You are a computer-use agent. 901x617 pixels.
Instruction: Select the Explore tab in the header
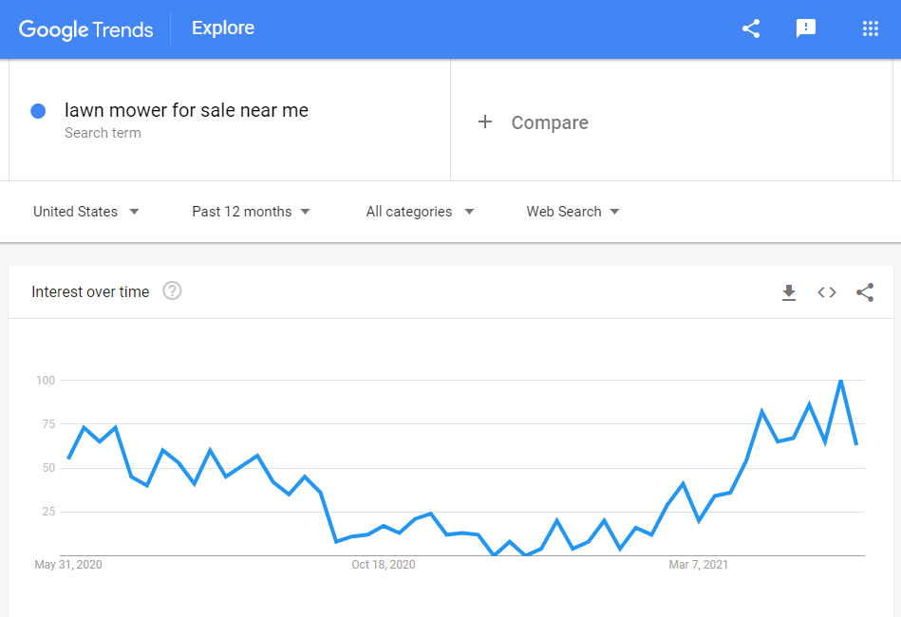click(x=223, y=28)
